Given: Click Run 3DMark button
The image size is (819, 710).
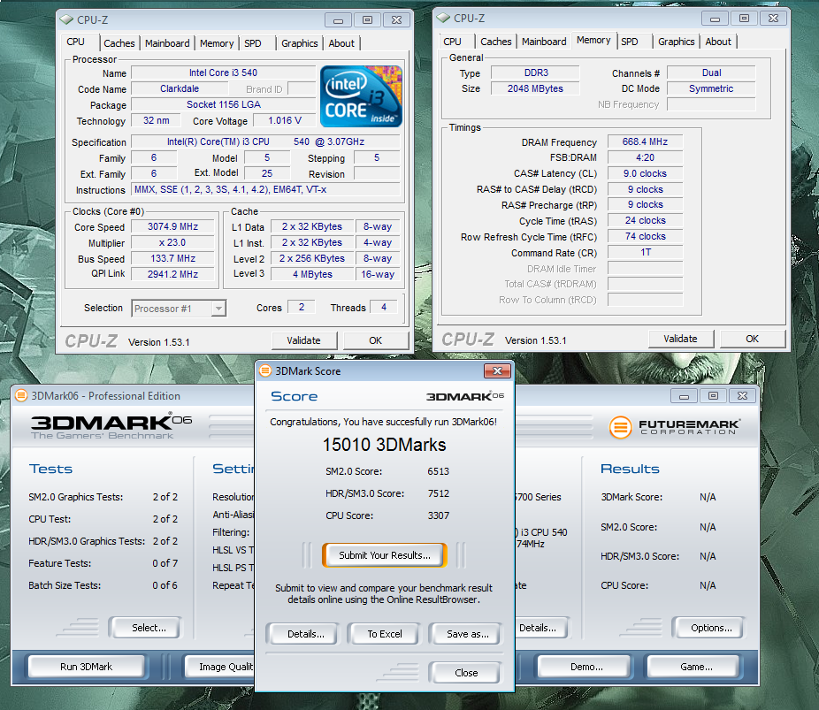Looking at the screenshot, I should pos(86,667).
